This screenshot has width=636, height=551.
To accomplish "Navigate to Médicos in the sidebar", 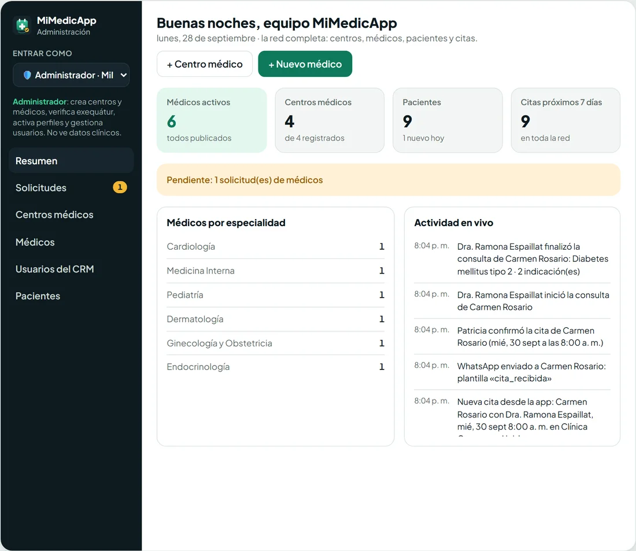I will pyautogui.click(x=71, y=242).
